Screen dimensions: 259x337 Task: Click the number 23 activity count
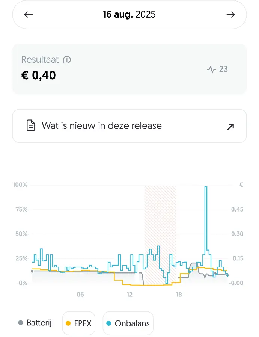tap(223, 69)
